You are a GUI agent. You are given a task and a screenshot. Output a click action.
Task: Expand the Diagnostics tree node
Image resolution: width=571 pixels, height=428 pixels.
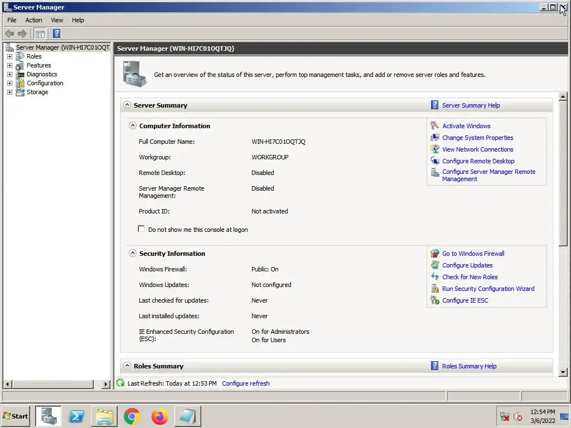click(x=10, y=74)
